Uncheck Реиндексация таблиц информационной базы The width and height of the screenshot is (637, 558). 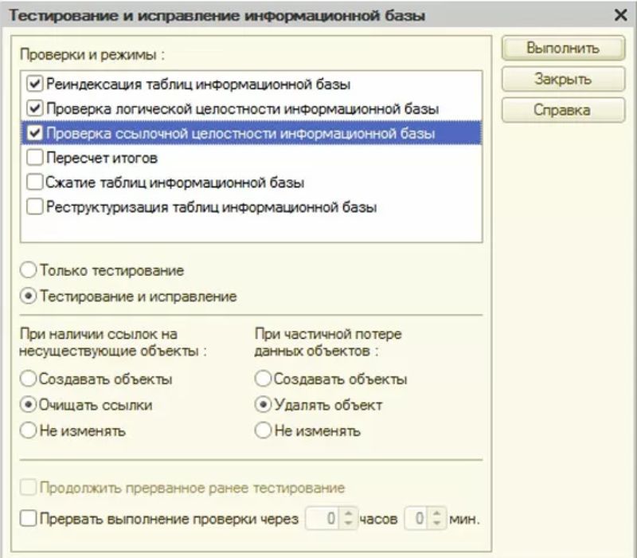coord(35,84)
